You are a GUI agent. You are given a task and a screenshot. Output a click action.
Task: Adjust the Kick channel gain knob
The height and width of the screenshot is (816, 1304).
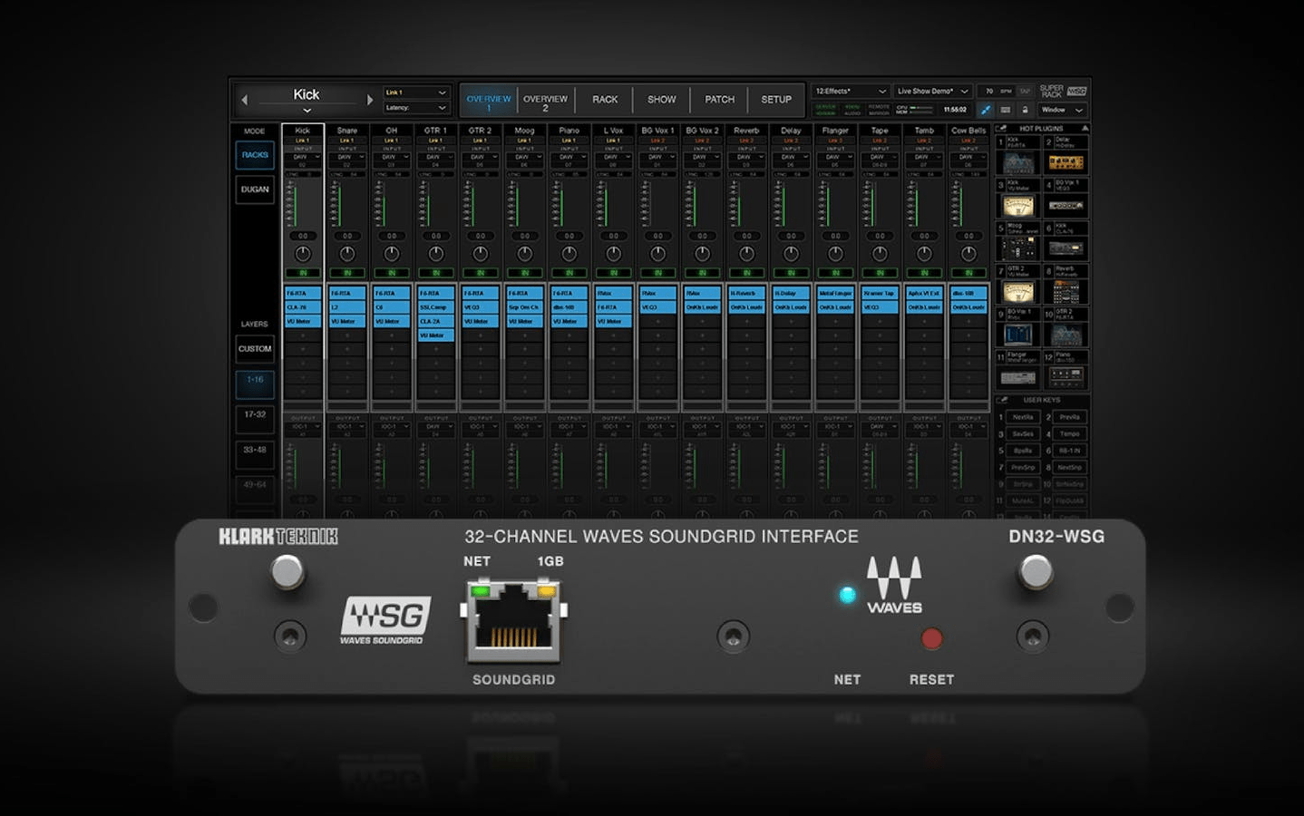point(303,254)
